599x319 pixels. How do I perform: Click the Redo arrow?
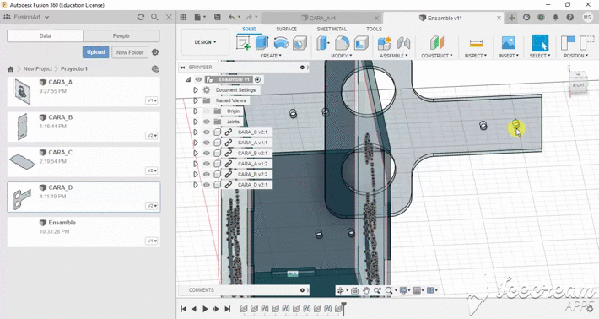click(x=249, y=17)
